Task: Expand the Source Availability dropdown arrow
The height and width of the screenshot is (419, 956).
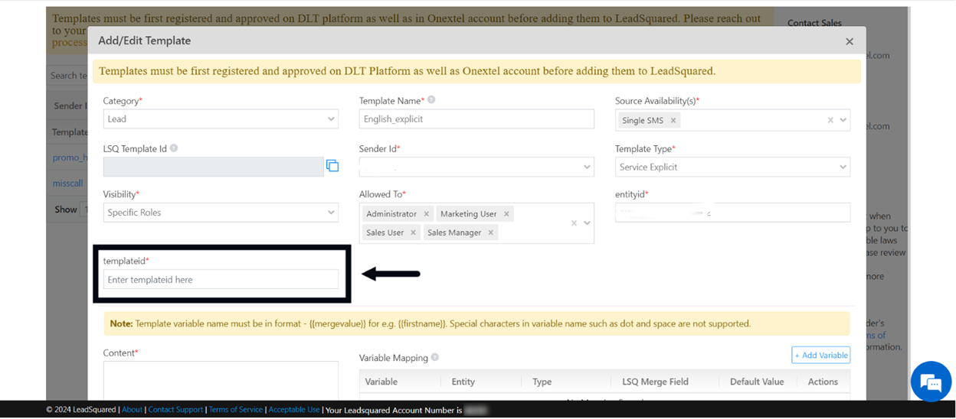Action: [x=843, y=120]
